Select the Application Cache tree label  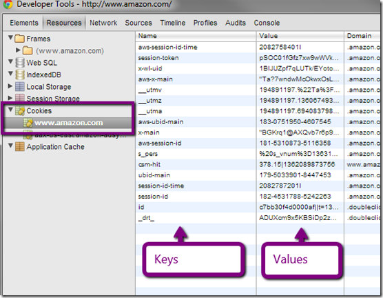click(x=55, y=147)
